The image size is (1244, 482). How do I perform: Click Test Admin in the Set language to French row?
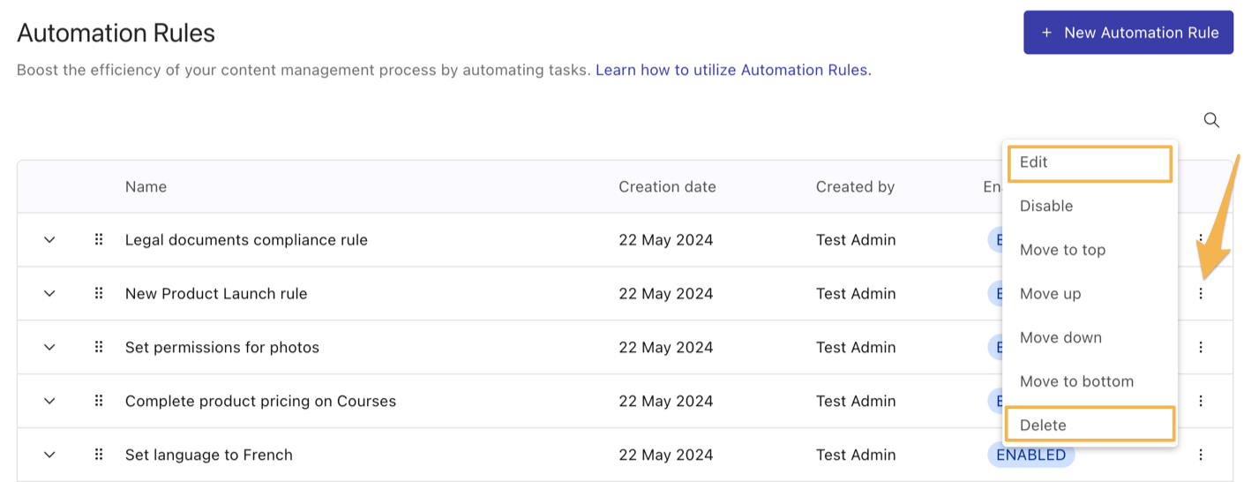point(856,456)
